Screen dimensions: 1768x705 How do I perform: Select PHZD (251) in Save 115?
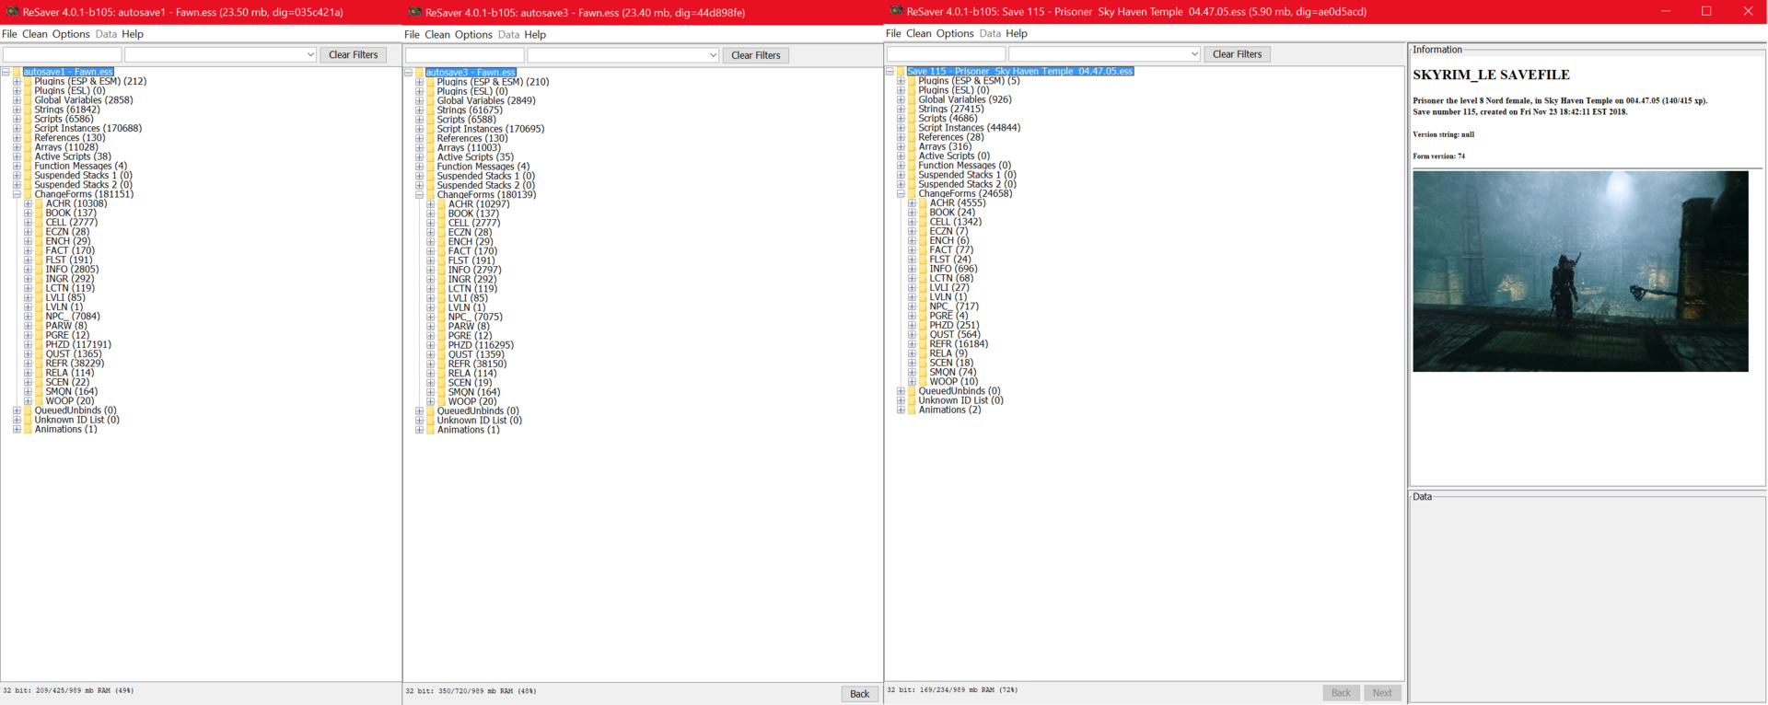point(954,325)
